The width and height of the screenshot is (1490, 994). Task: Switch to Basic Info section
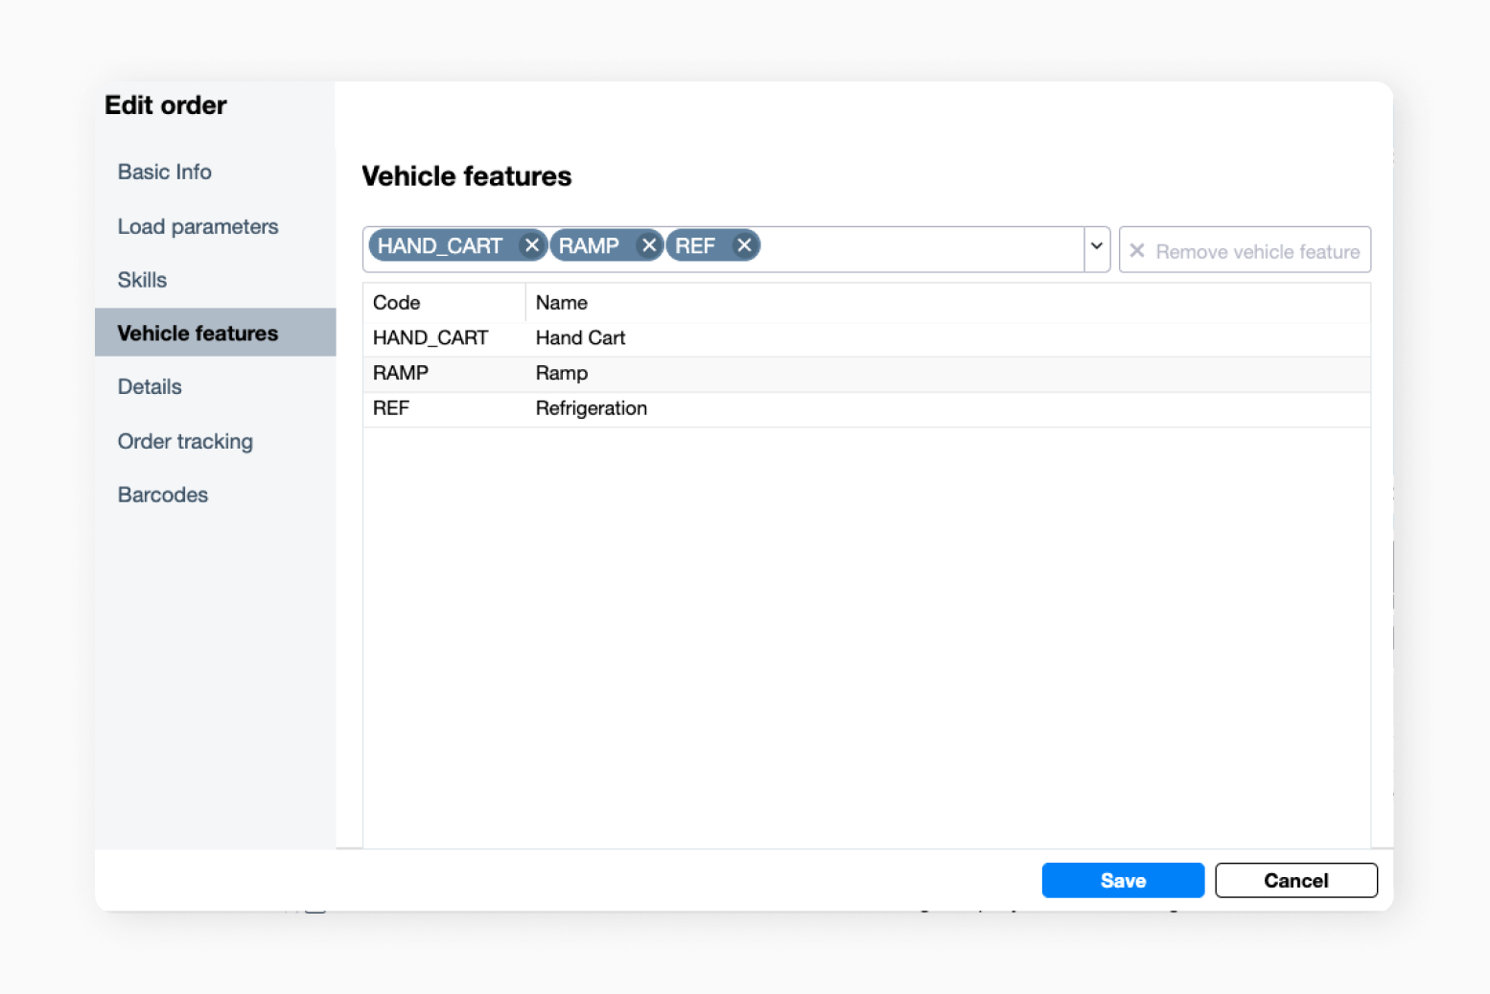pos(164,173)
